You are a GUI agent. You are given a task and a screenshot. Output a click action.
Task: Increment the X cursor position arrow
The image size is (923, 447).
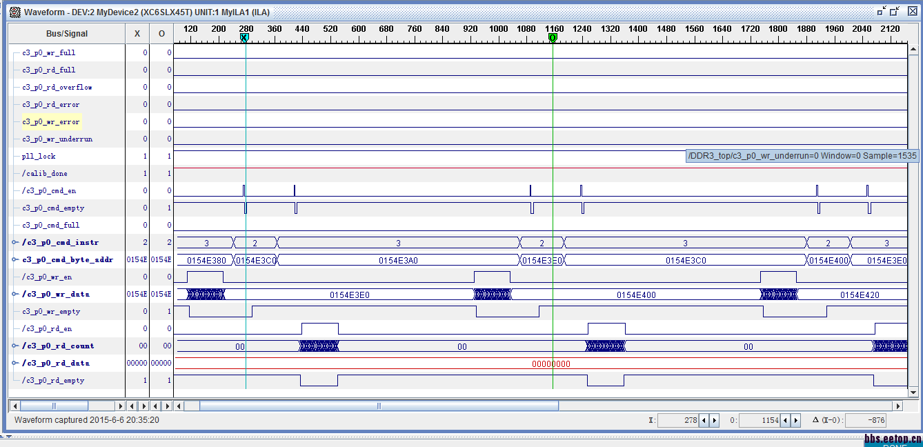click(714, 420)
